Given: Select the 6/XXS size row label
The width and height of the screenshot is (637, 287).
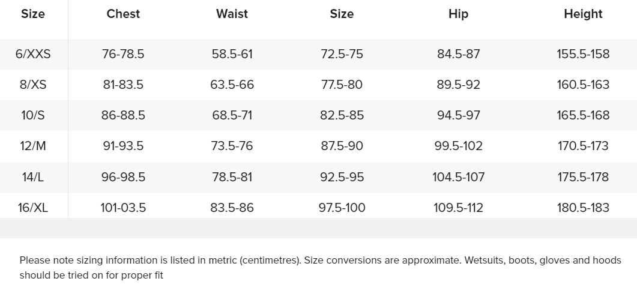Looking at the screenshot, I should (x=33, y=54).
